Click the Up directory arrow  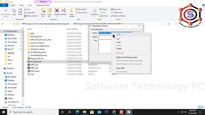coord(14,24)
